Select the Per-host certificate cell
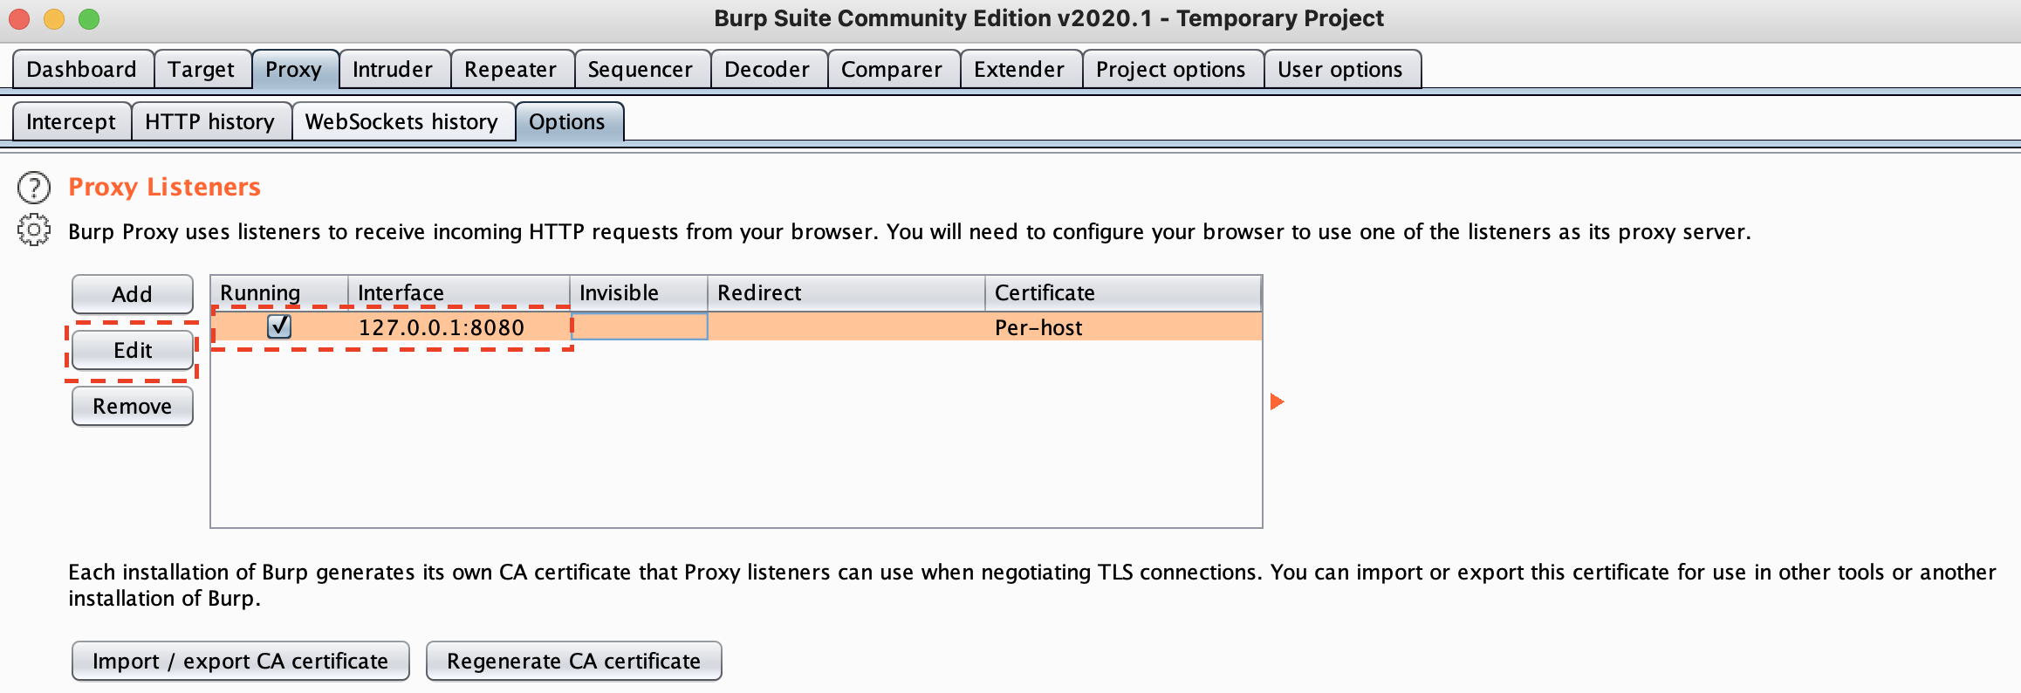Image resolution: width=2021 pixels, height=693 pixels. [x=1123, y=327]
